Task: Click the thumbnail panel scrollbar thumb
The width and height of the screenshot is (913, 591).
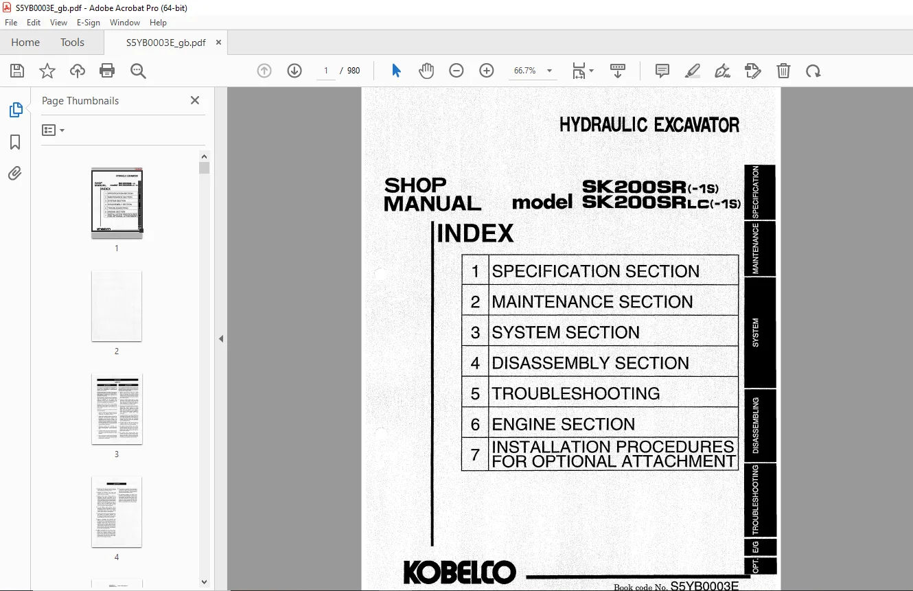Action: click(204, 167)
